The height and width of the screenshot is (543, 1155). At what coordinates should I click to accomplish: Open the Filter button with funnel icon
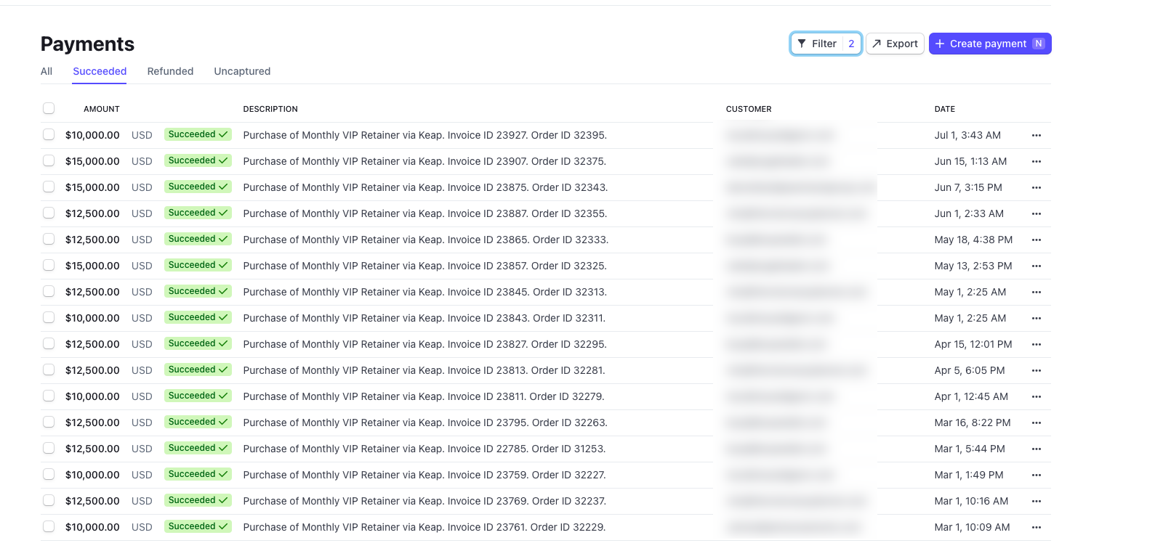pyautogui.click(x=817, y=44)
